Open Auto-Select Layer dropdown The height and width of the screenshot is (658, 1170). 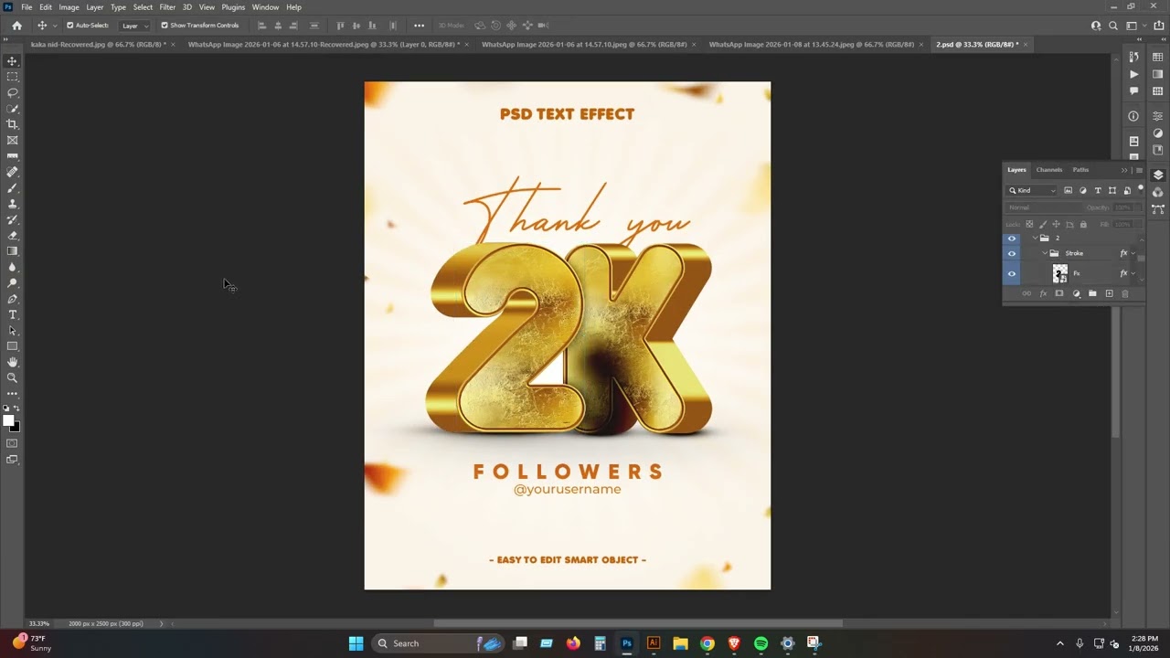click(x=135, y=26)
